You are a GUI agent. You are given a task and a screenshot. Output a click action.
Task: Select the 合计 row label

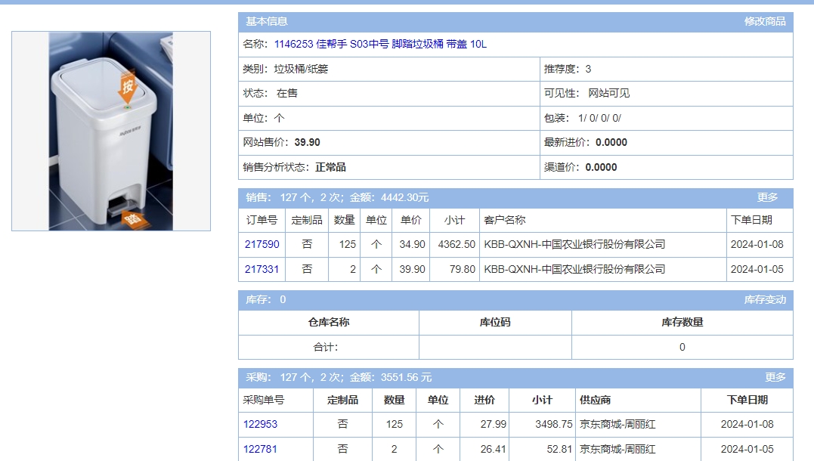point(326,348)
